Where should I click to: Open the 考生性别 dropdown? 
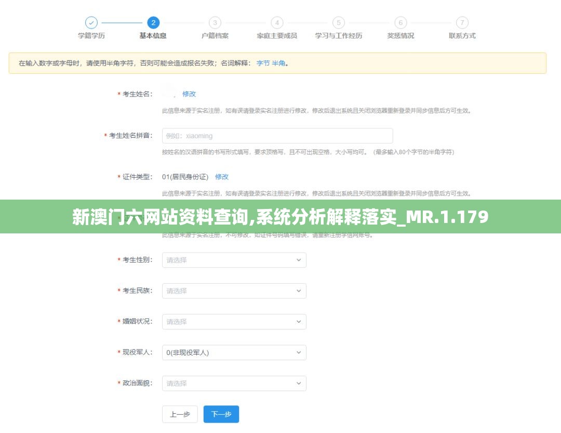click(234, 260)
